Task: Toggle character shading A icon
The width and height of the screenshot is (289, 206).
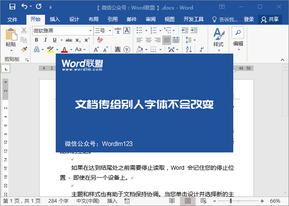Action: (x=118, y=49)
